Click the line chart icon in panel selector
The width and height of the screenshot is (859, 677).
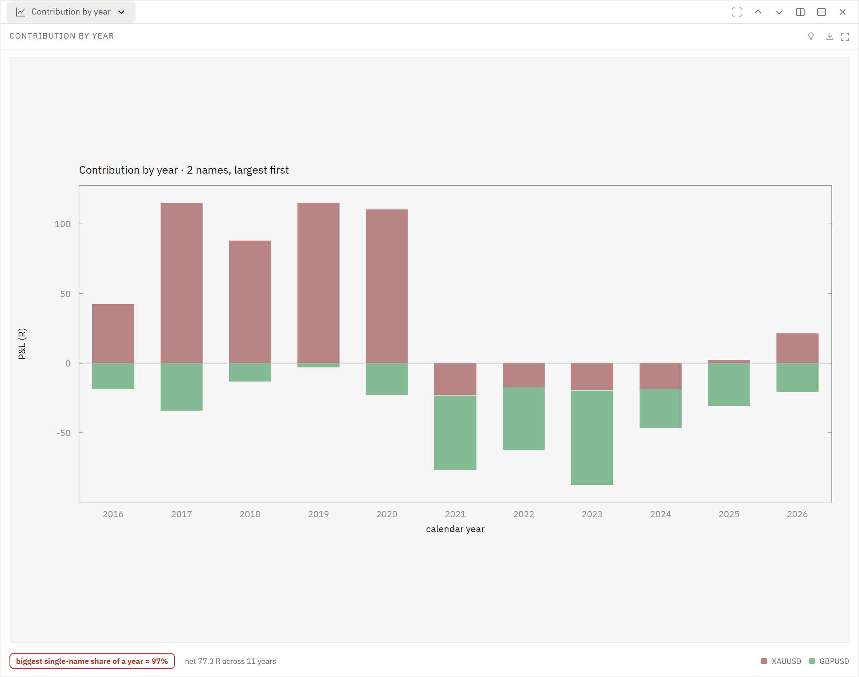[x=21, y=12]
